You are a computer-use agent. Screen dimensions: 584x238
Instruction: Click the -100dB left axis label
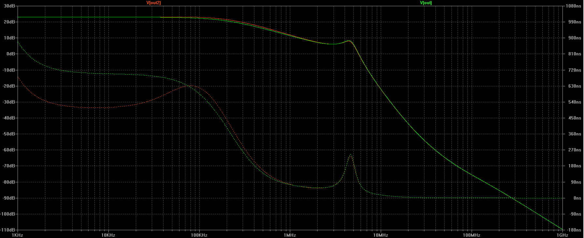click(x=8, y=214)
